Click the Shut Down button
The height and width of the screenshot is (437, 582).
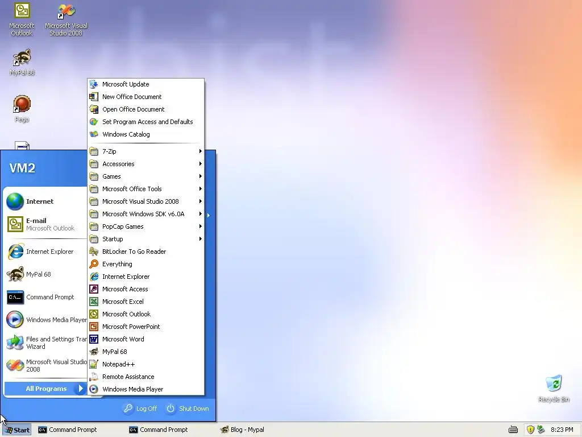tap(188, 409)
